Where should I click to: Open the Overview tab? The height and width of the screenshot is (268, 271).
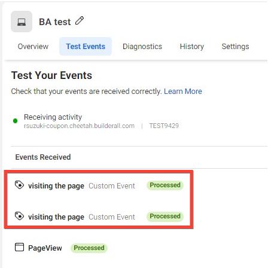click(x=33, y=47)
